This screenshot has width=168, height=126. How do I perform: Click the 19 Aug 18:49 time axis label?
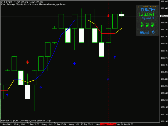(47, 124)
